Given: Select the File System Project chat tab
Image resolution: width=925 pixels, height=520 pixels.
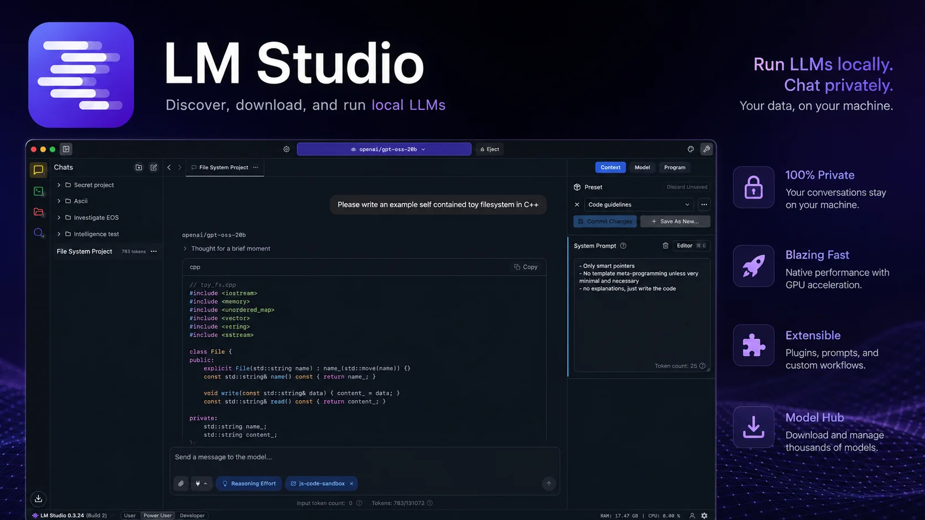Looking at the screenshot, I should coord(225,167).
